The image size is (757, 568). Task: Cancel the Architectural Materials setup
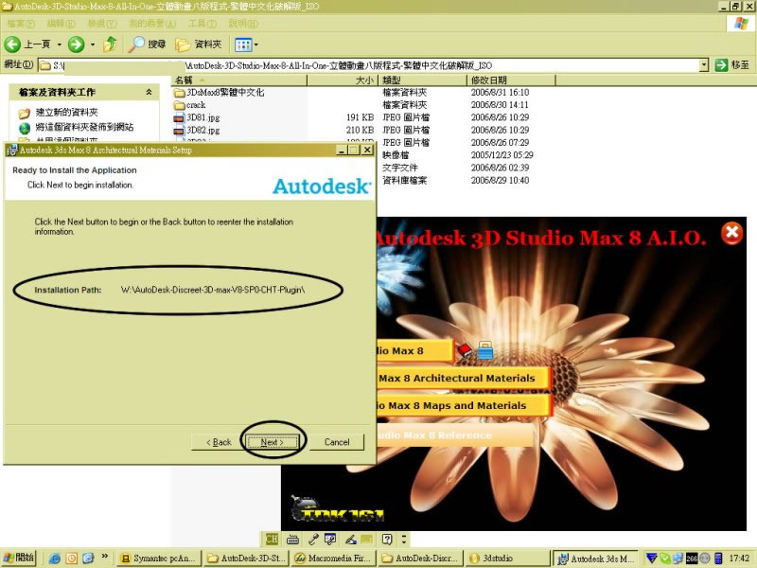[x=337, y=442]
